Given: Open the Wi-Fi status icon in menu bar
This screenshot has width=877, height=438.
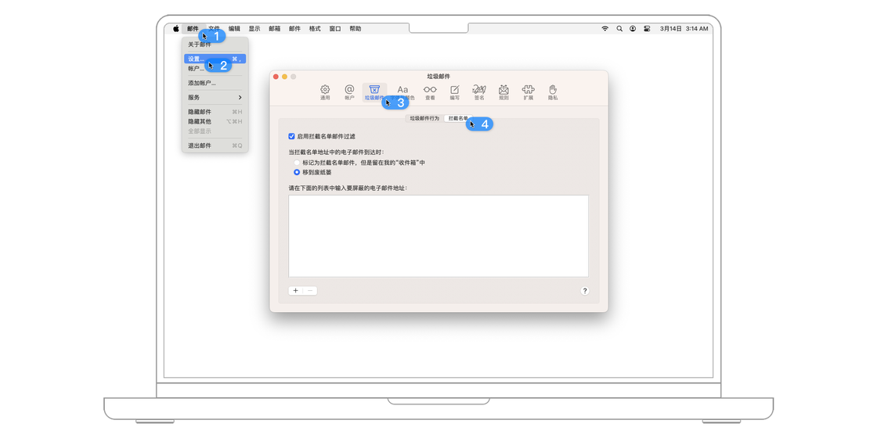Looking at the screenshot, I should [605, 28].
